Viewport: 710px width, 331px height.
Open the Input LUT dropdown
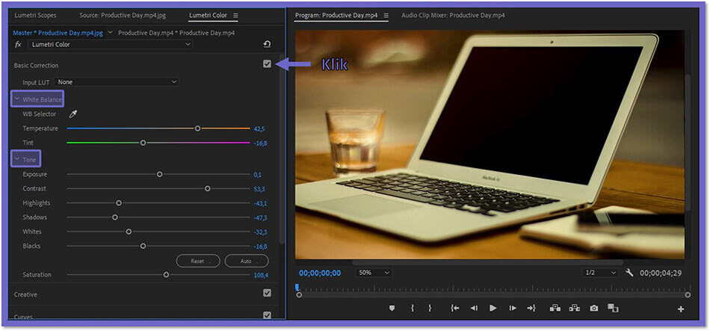[x=117, y=82]
